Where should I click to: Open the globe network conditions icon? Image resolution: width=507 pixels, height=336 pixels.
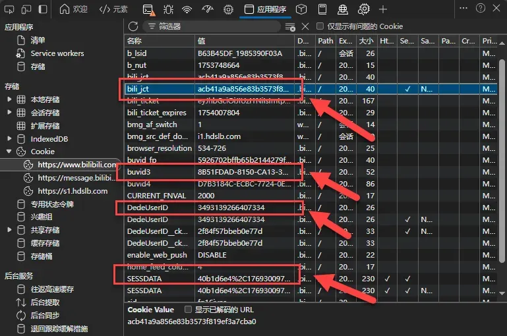point(343,9)
